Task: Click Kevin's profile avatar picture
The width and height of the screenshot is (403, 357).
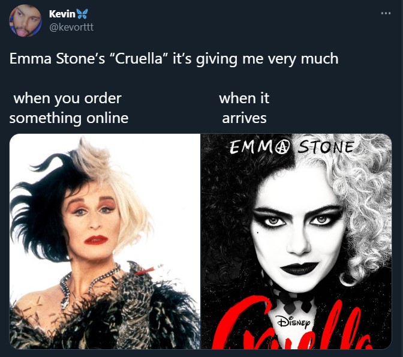Action: click(x=25, y=22)
